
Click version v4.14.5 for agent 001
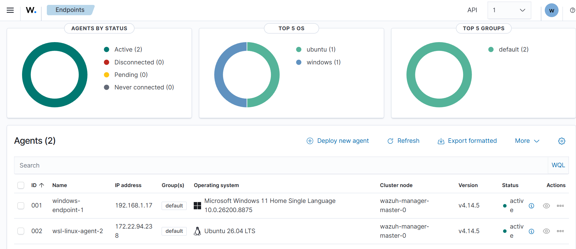[x=469, y=205]
